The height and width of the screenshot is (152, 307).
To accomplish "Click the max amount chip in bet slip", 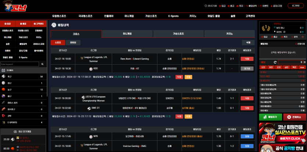I will [x=301, y=68].
